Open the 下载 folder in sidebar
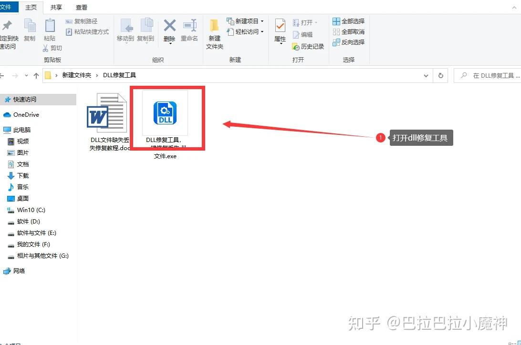521x345 pixels. [x=22, y=175]
